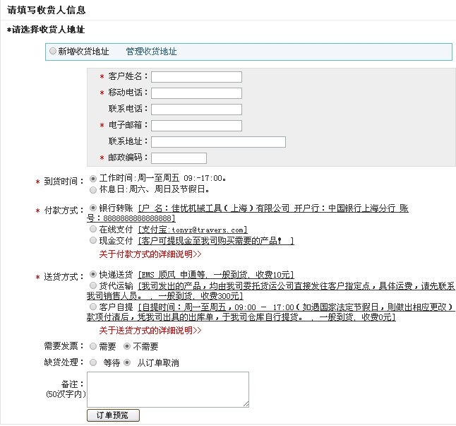Focus the 电子邮箱 text field

(x=196, y=126)
